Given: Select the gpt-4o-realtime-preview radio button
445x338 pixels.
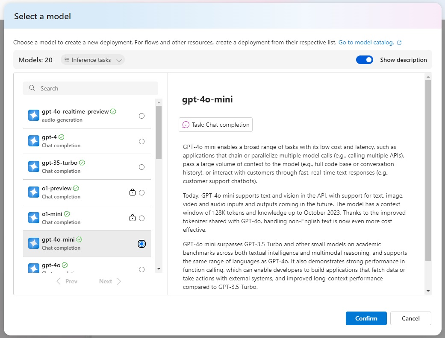Looking at the screenshot, I should click(x=141, y=116).
